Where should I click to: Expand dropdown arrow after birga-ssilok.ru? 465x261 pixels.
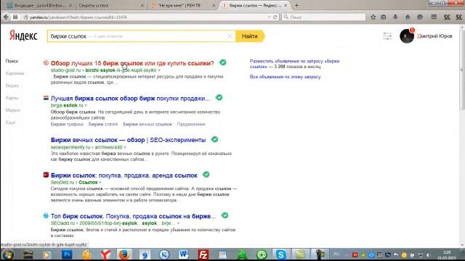click(x=86, y=106)
